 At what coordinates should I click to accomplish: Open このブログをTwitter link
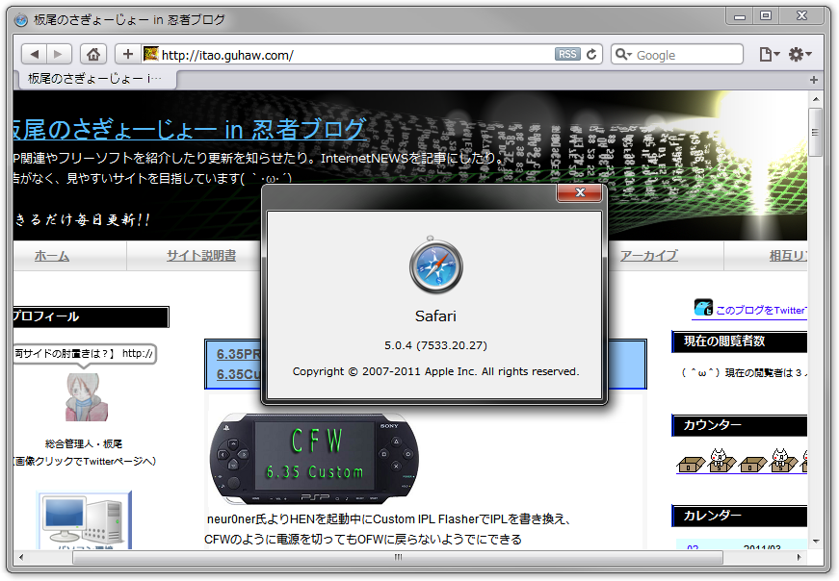(761, 310)
